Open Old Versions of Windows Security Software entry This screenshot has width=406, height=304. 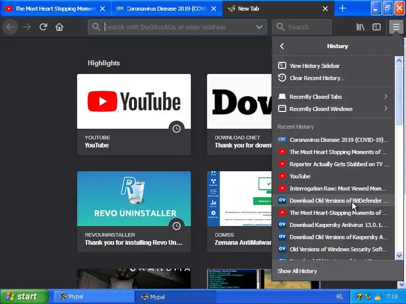click(333, 249)
